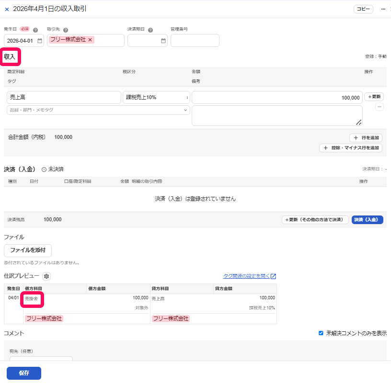Click help icon next to 取引先
This screenshot has height=385, width=391.
click(x=66, y=30)
